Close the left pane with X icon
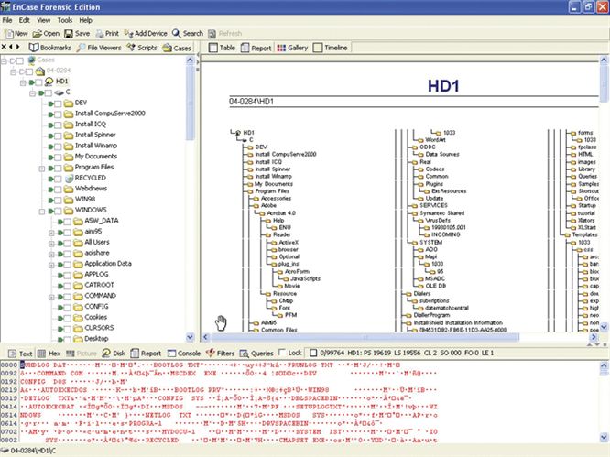Screen dimensions: 610x457 point(4,47)
